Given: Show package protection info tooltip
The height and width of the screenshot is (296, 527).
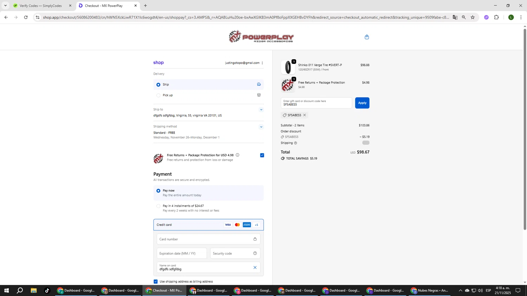Looking at the screenshot, I should click(x=238, y=155).
